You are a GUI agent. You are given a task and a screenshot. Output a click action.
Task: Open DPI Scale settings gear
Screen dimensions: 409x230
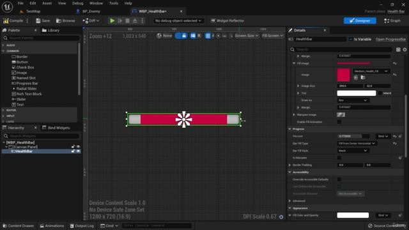[281, 217]
